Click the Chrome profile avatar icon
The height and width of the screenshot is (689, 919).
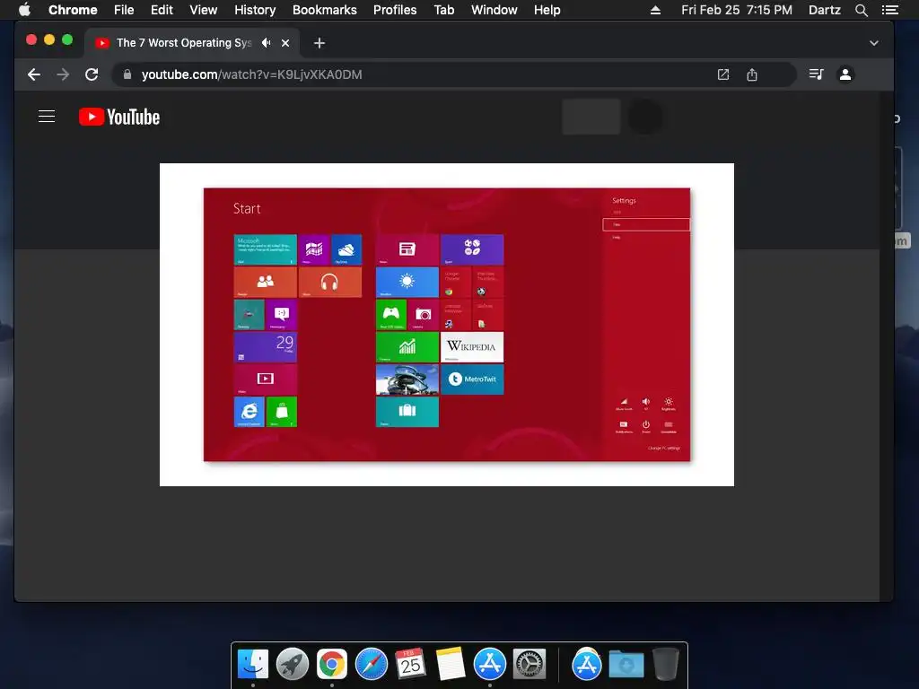pos(845,74)
